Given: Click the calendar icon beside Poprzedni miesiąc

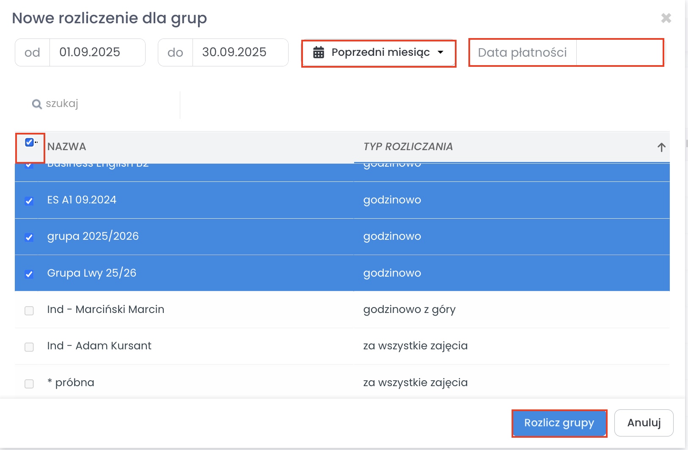Looking at the screenshot, I should (319, 52).
